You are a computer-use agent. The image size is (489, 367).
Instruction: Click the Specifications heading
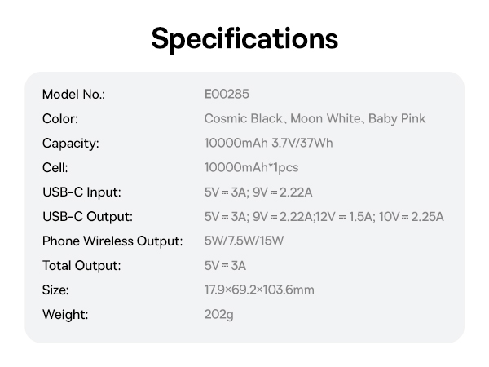point(244,38)
